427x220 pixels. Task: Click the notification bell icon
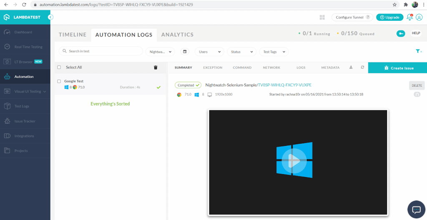pyautogui.click(x=409, y=17)
